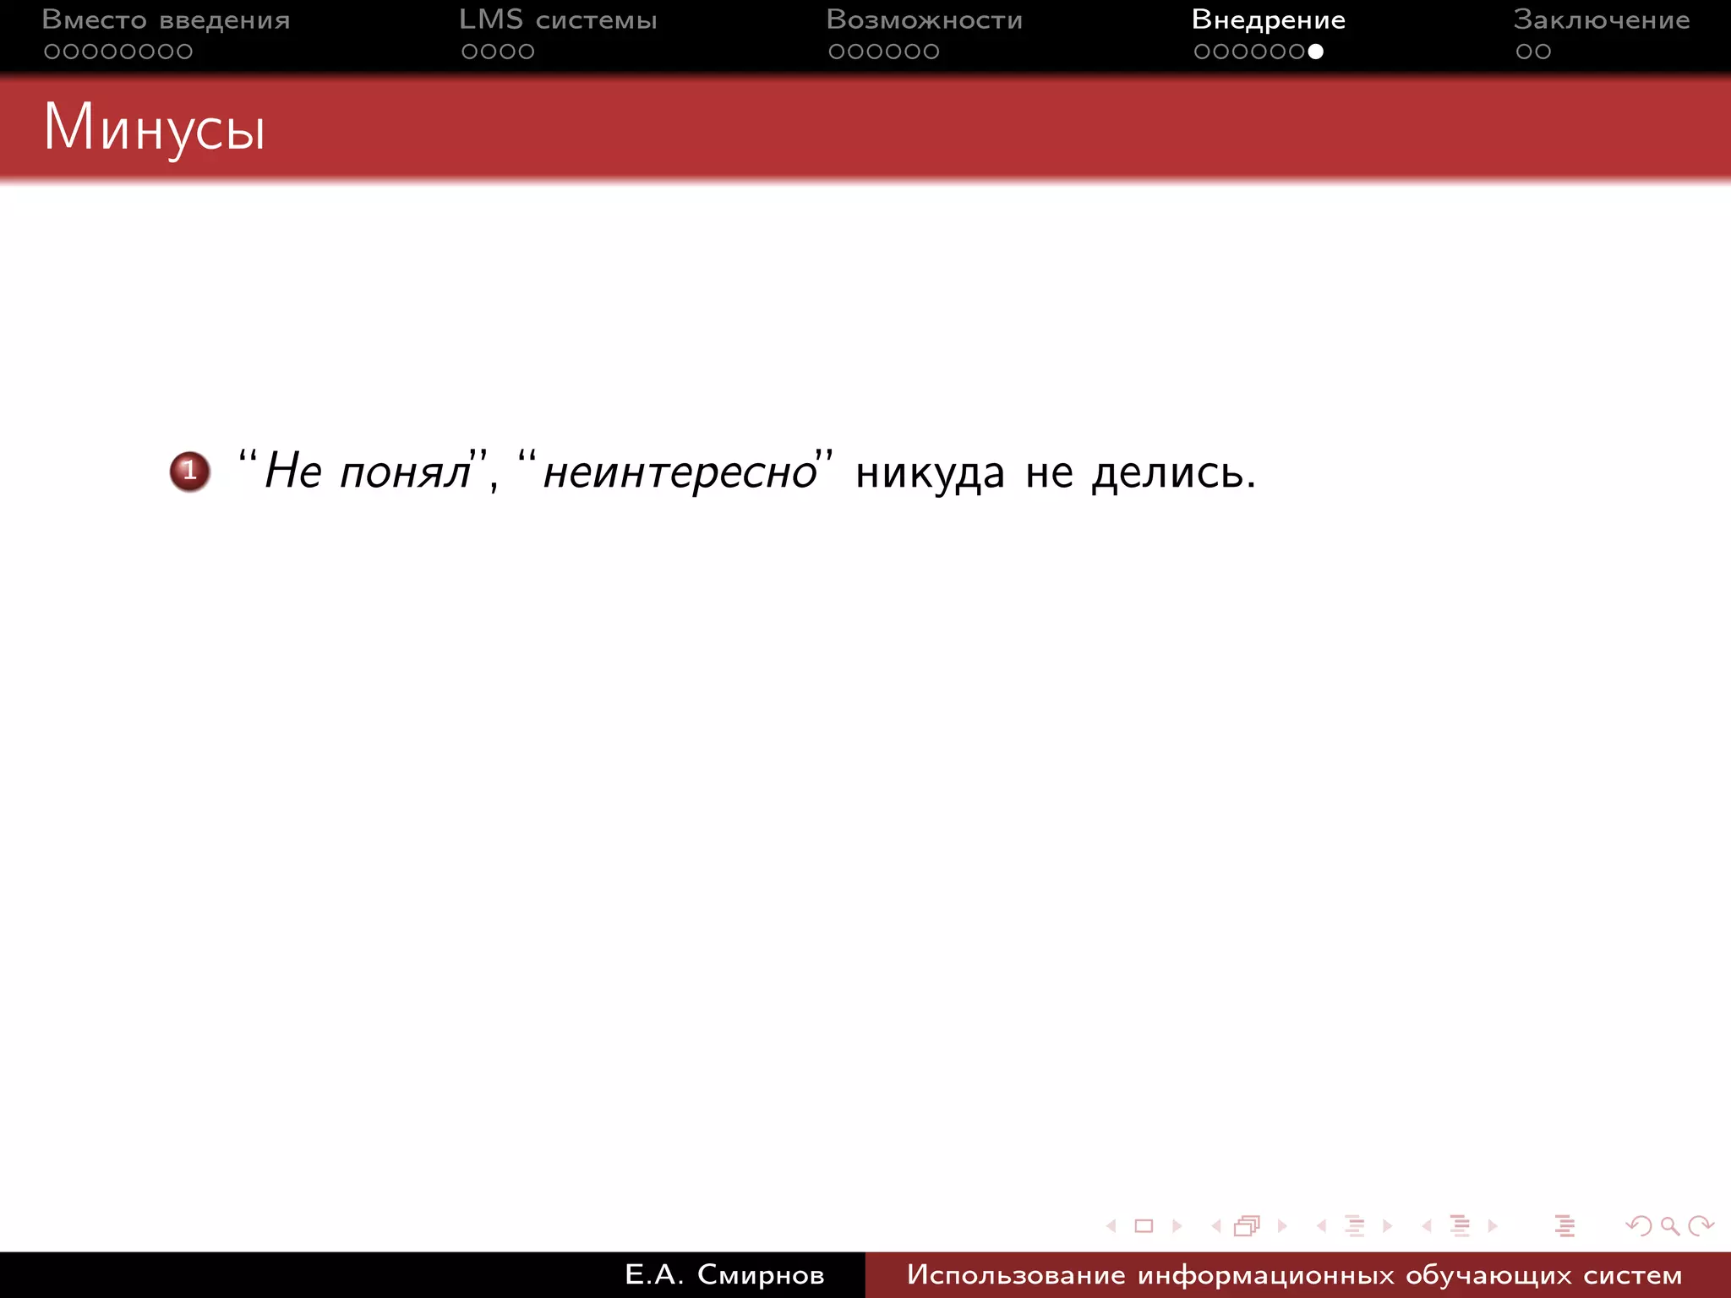Click the go-back curved arrow icon
1731x1298 pixels.
[x=1638, y=1225]
